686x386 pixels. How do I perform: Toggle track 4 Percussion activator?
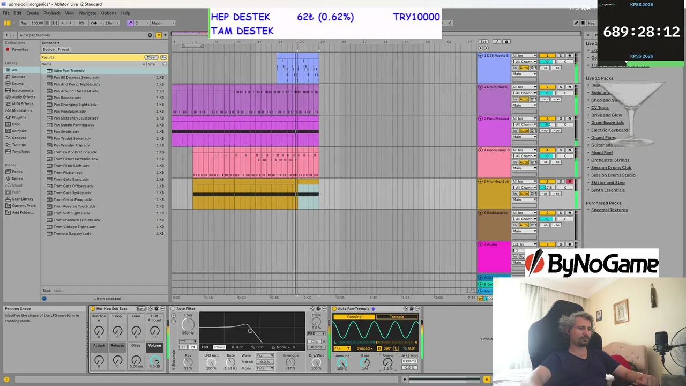tap(547, 150)
